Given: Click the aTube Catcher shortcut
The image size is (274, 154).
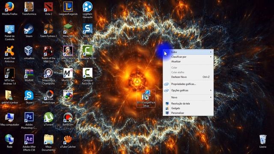Looking at the screenshot, I should [68, 139].
